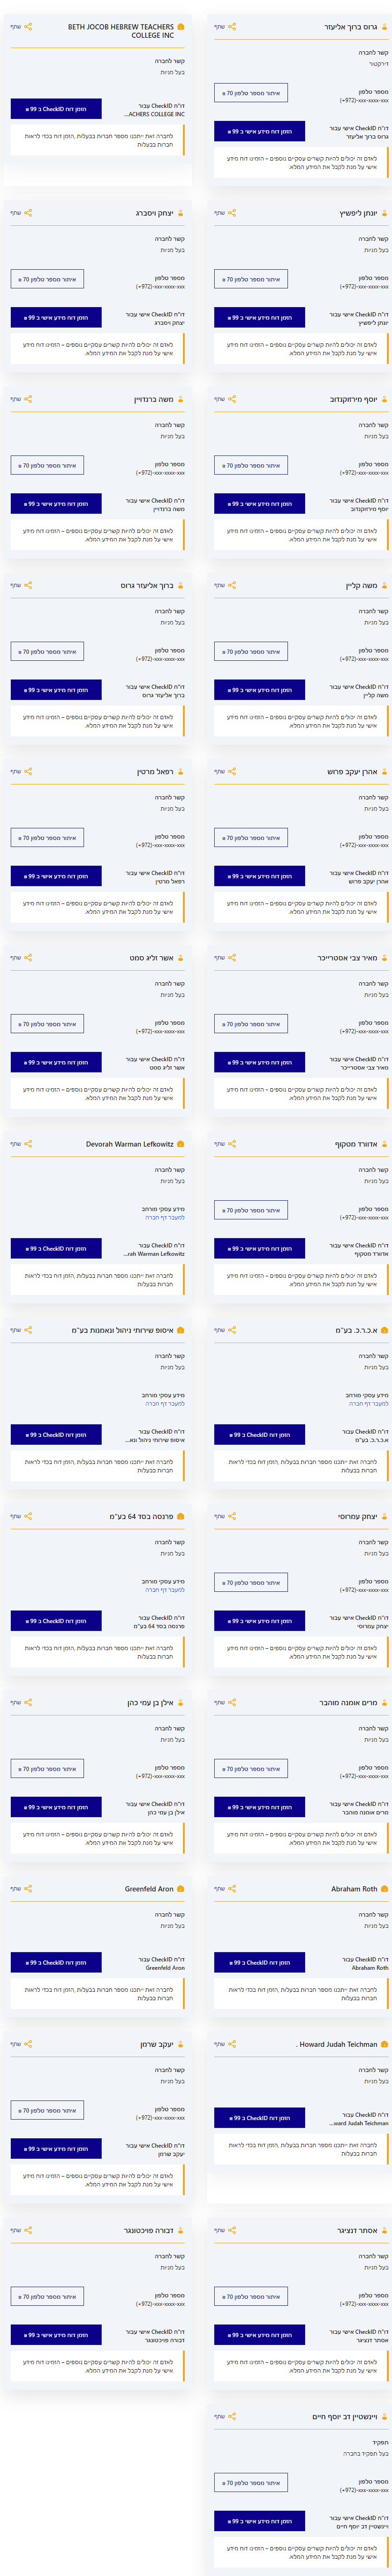Click phone lookup button for יונתן ליפשיץ
Screen dimensions: 392x2576
(x=251, y=279)
